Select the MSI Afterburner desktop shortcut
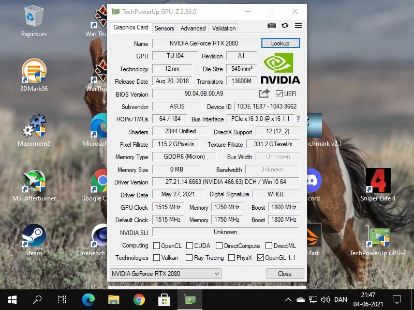This screenshot has height=310, width=414. [x=34, y=185]
